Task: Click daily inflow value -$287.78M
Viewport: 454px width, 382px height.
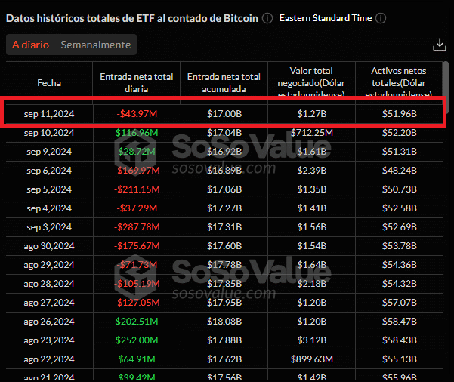Action: pyautogui.click(x=137, y=227)
